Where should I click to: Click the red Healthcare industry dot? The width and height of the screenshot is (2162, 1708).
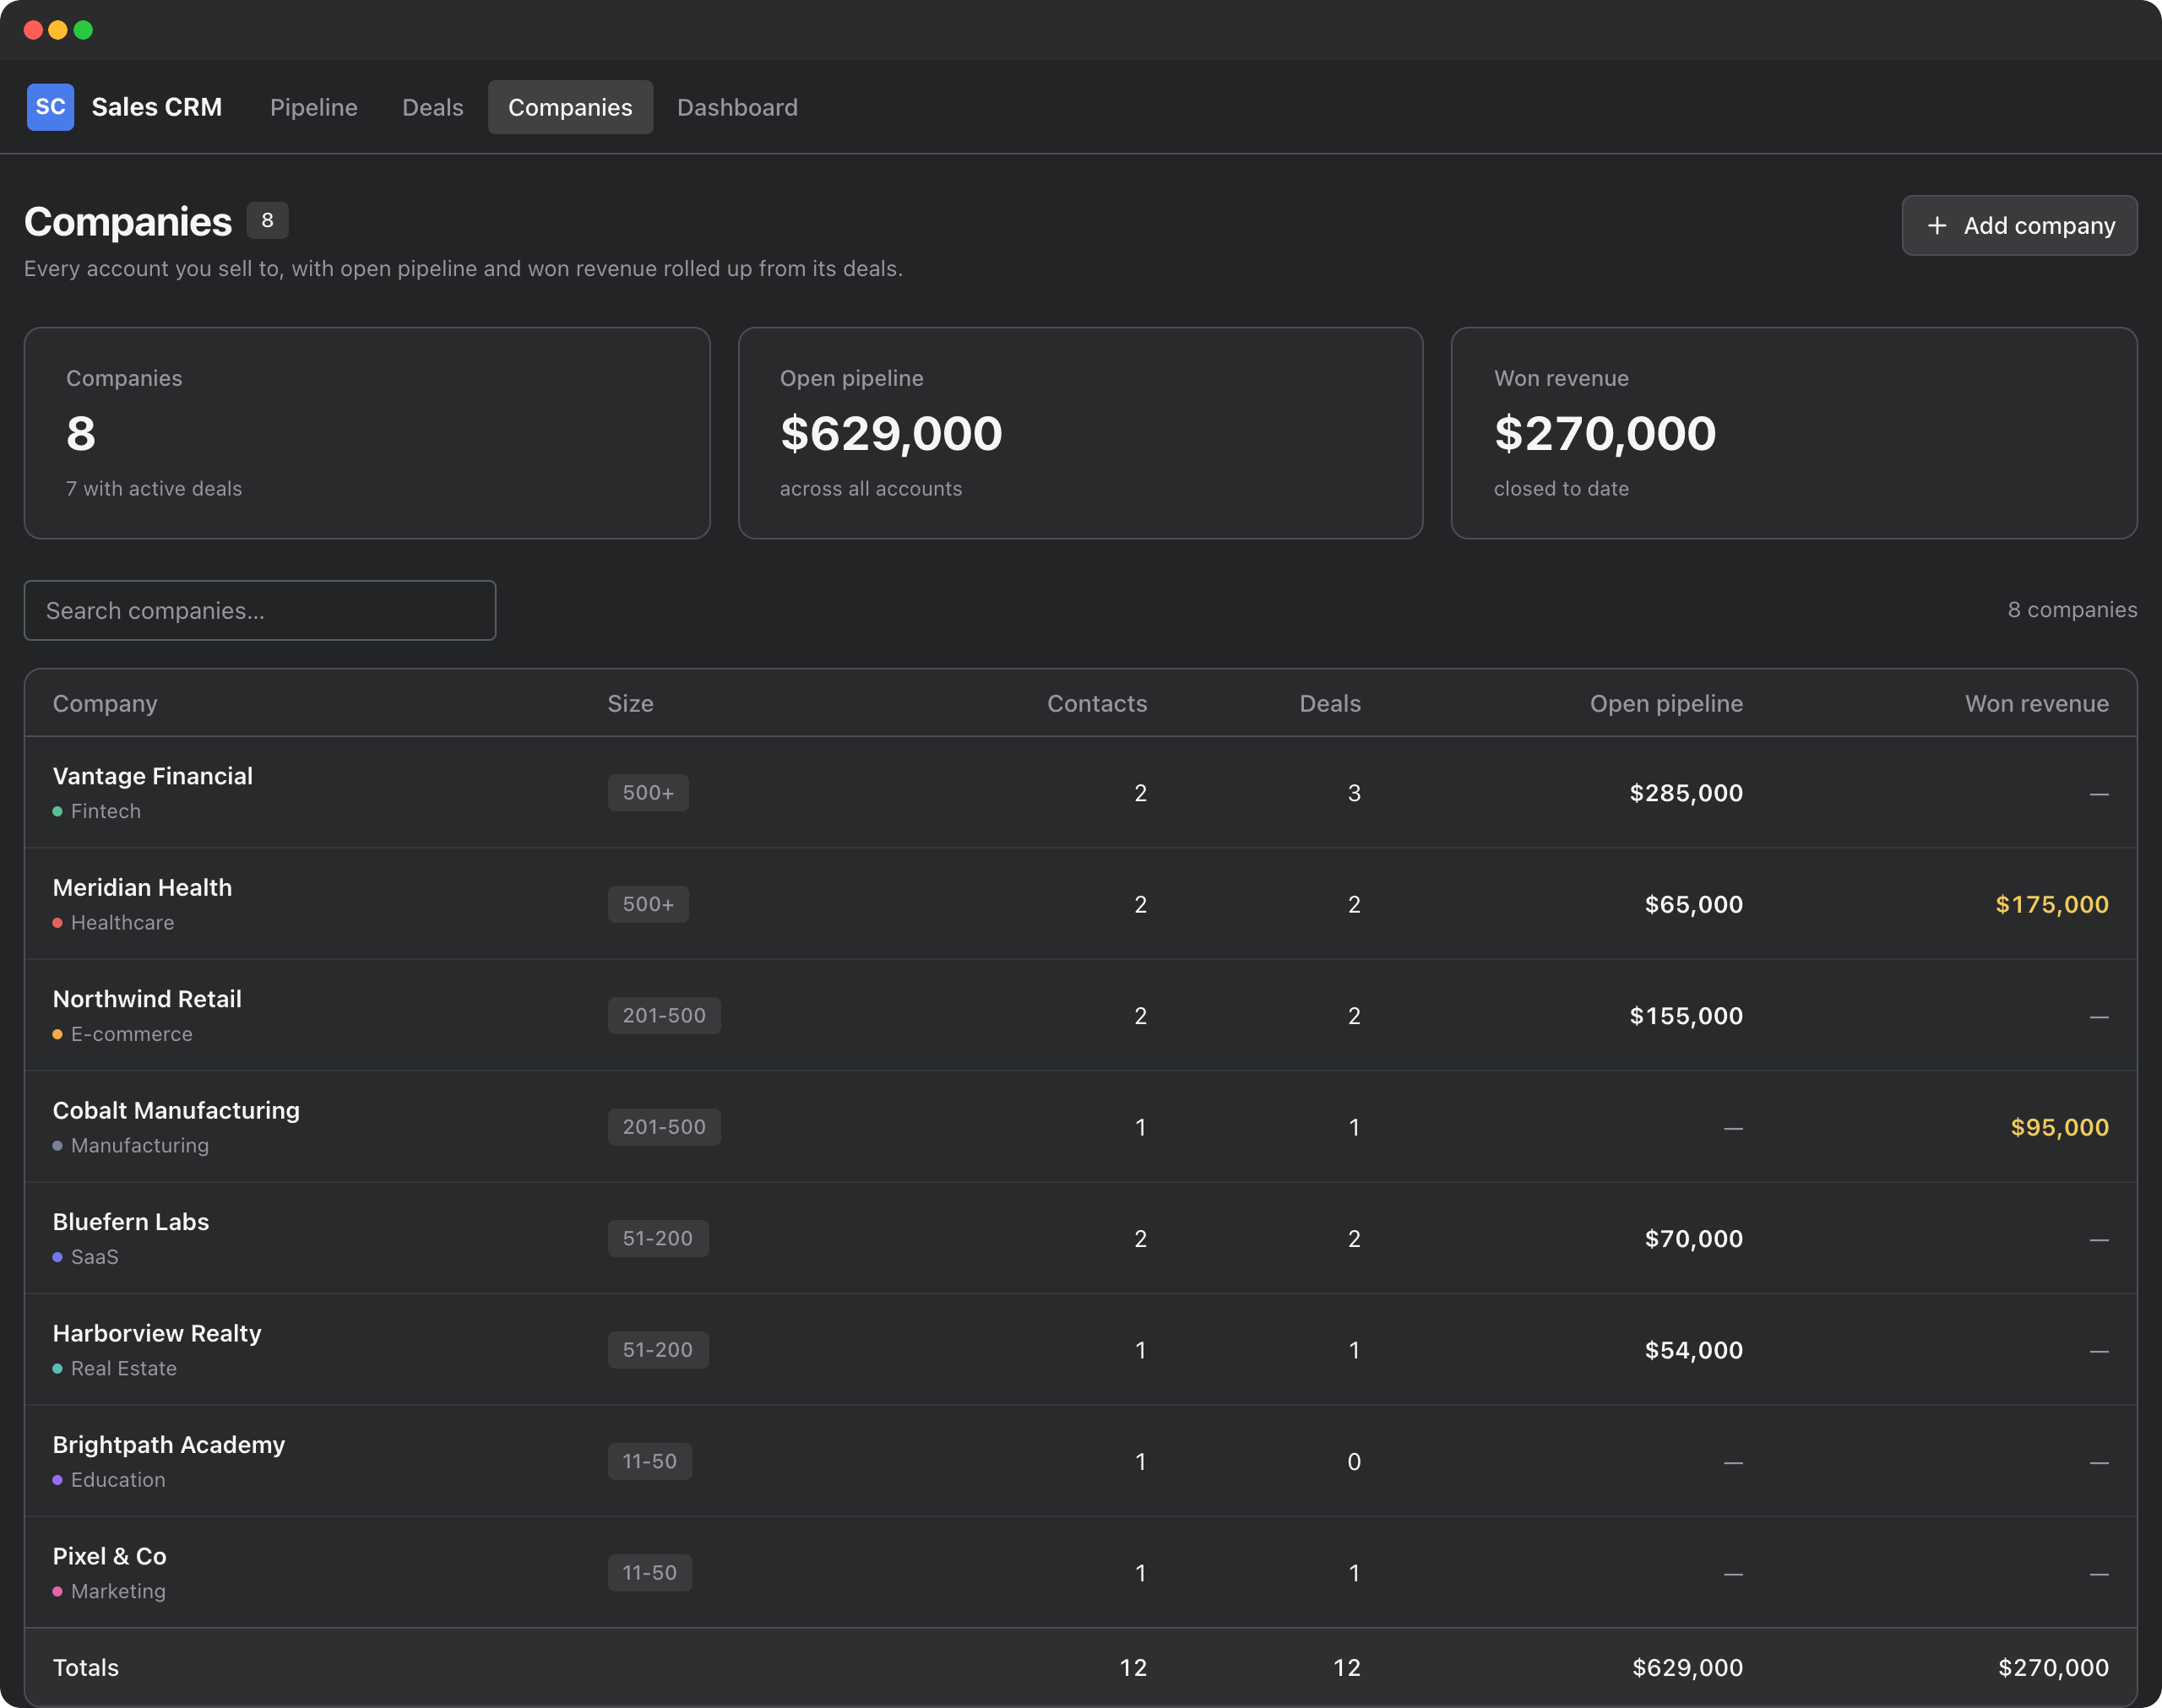click(x=58, y=923)
